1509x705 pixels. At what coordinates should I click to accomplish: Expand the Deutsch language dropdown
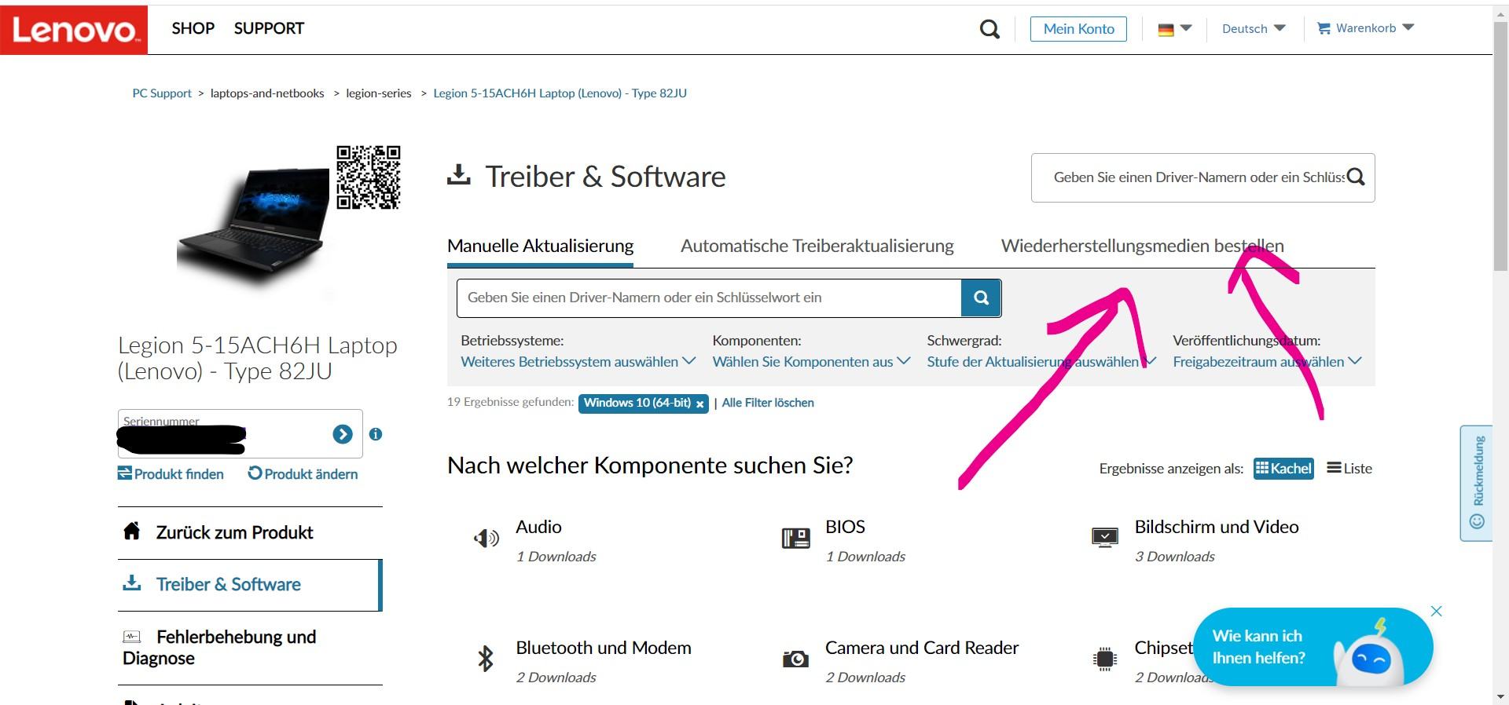click(x=1253, y=29)
